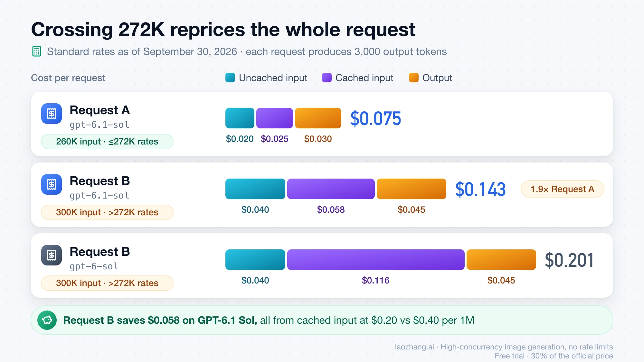Screen dimensions: 644x362
Task: Click the '300K input · >272K rates' badge under gpt-6.1-sol
Action: click(107, 212)
